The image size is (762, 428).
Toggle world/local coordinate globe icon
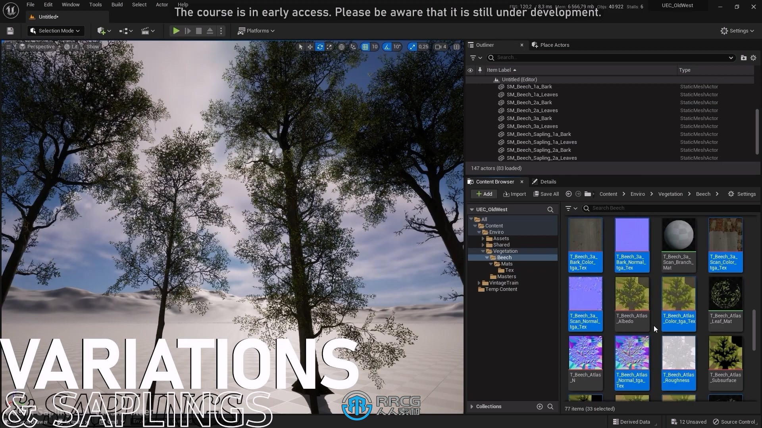tap(341, 47)
